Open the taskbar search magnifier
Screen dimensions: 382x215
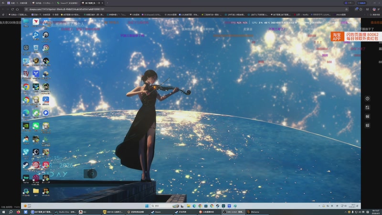point(11,212)
